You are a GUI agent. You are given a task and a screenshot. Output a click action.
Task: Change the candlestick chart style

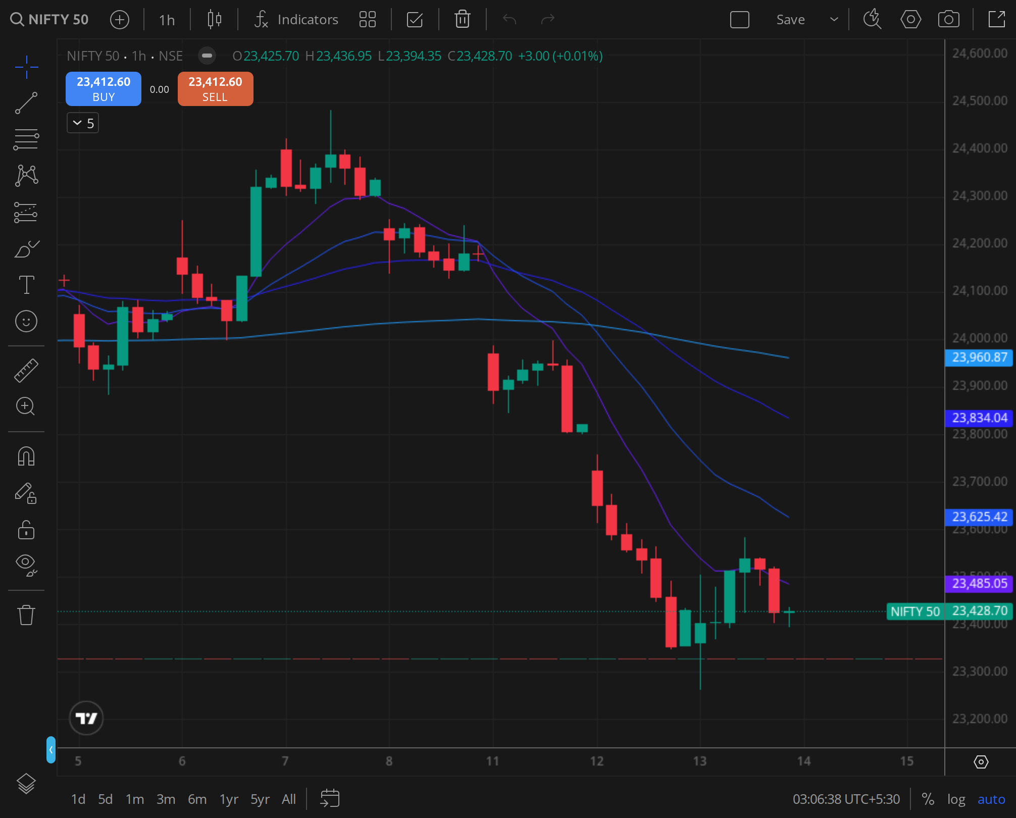[x=215, y=20]
